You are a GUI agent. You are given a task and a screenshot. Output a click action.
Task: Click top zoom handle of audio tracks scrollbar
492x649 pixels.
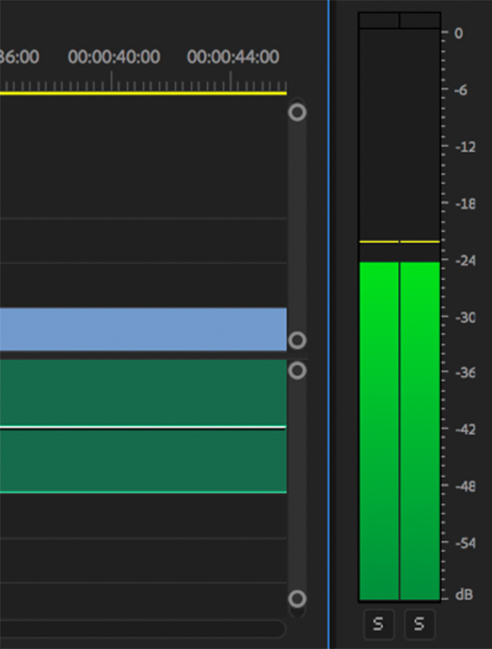pyautogui.click(x=297, y=370)
